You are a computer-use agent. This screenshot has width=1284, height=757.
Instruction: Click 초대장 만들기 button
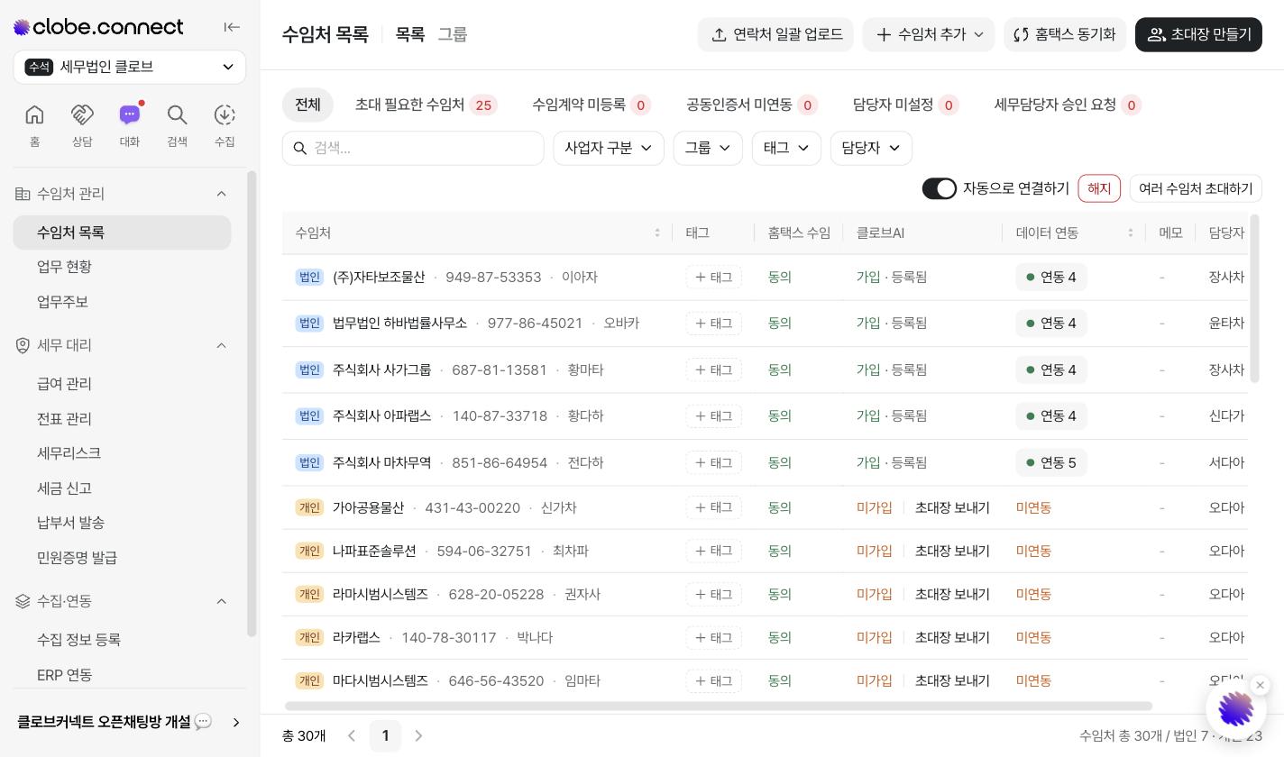1198,34
